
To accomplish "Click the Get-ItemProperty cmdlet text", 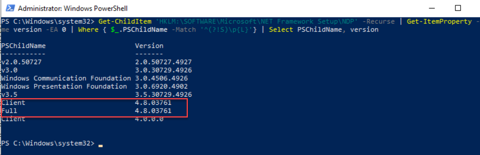I will click(438, 21).
